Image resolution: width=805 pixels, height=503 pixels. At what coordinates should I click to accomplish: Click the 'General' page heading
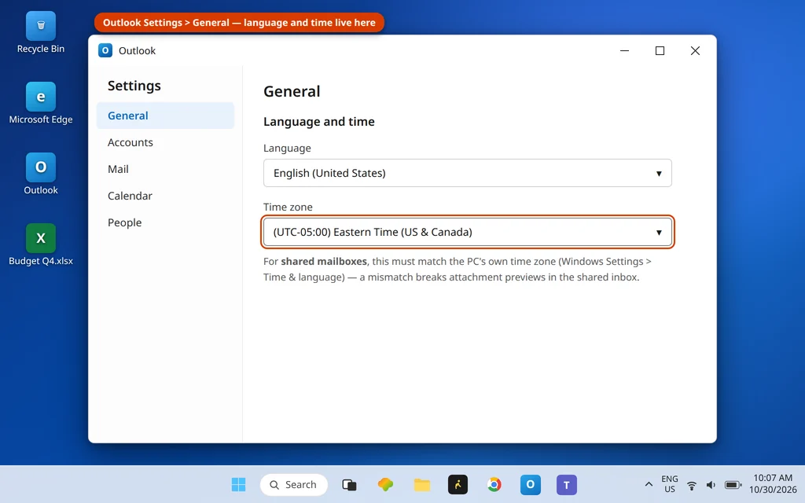tap(292, 91)
